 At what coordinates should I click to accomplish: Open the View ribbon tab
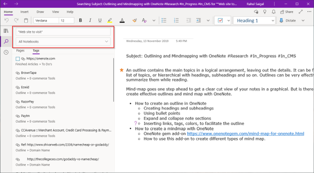[55, 12]
